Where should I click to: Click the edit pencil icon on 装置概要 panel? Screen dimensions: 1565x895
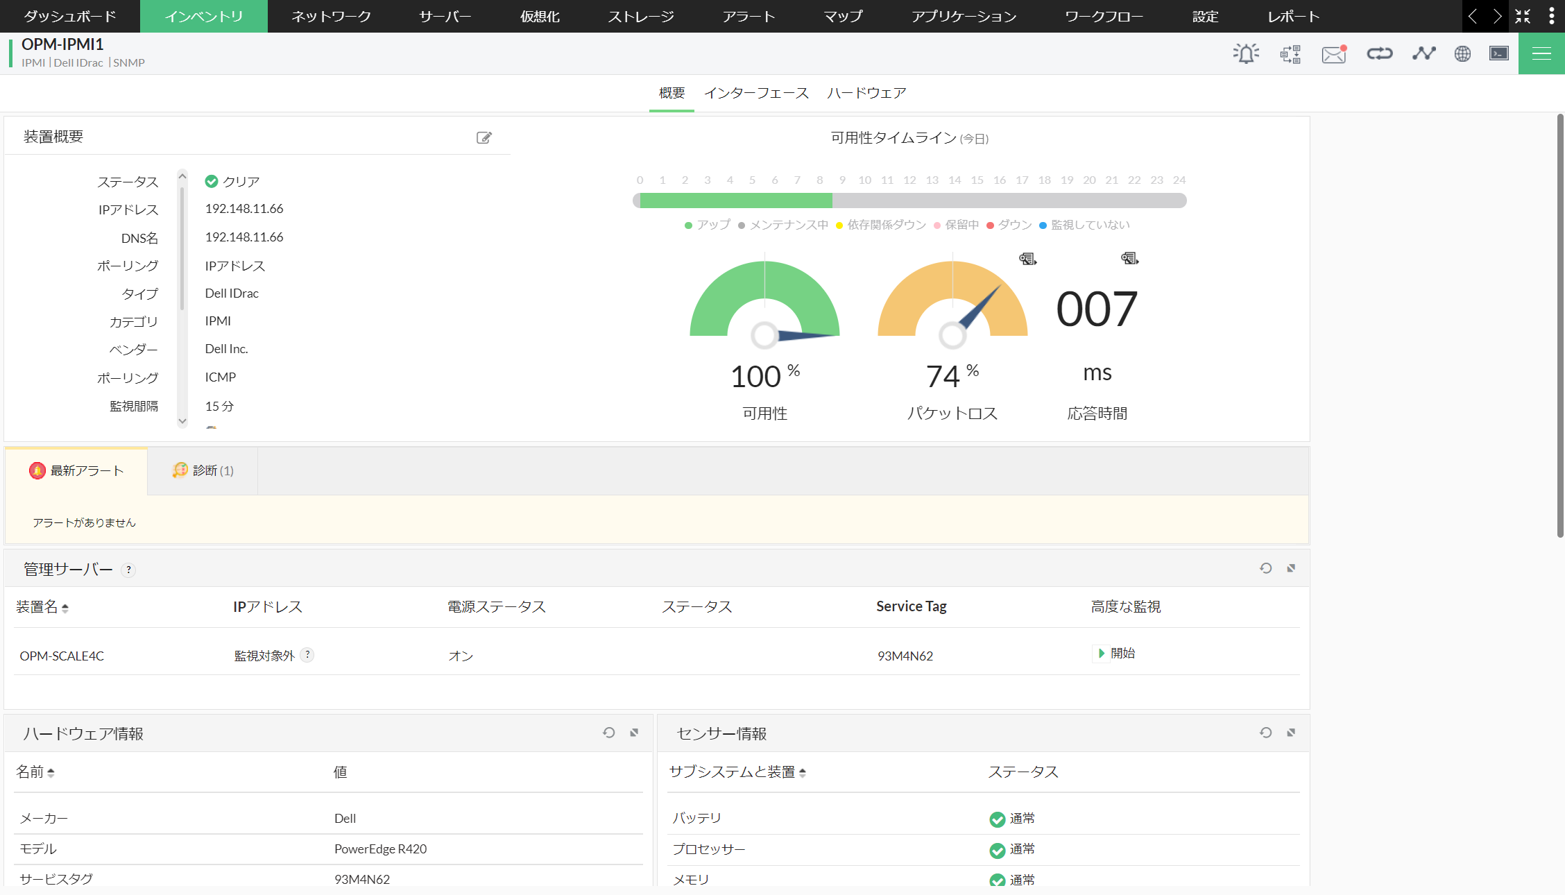click(484, 137)
